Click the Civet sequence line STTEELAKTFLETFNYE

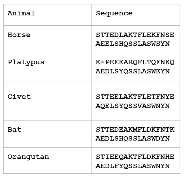pyautogui.click(x=135, y=97)
